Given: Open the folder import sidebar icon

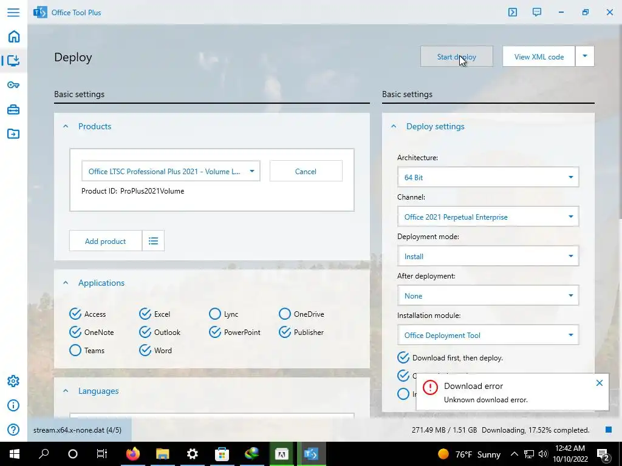Looking at the screenshot, I should [x=13, y=133].
